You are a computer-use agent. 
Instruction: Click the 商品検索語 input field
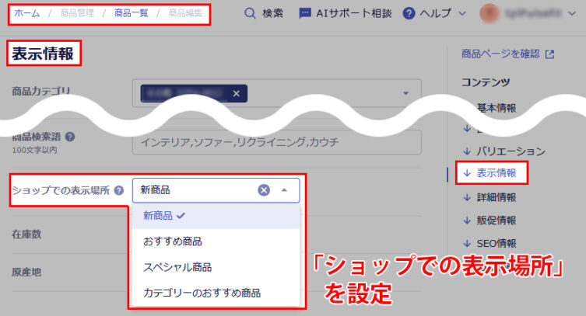(276, 142)
